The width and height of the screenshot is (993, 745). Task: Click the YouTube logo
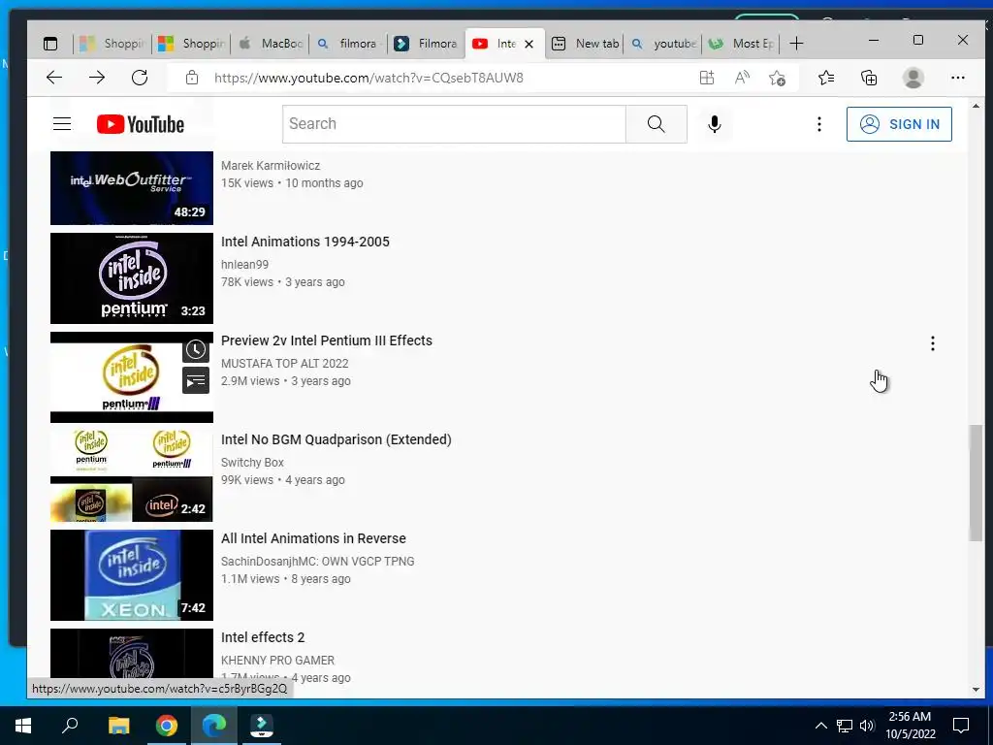click(x=141, y=124)
